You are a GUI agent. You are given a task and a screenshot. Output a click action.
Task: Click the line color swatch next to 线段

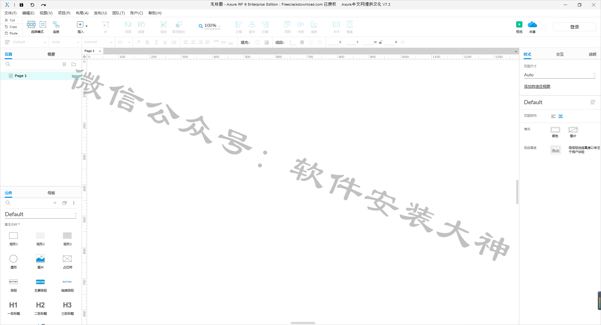(x=302, y=42)
